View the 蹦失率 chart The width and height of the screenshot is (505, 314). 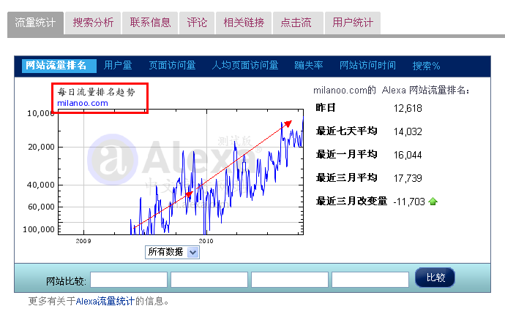point(309,66)
